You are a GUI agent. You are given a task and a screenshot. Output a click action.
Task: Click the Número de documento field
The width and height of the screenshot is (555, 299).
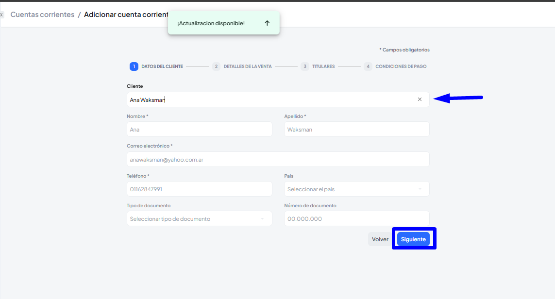coord(356,219)
